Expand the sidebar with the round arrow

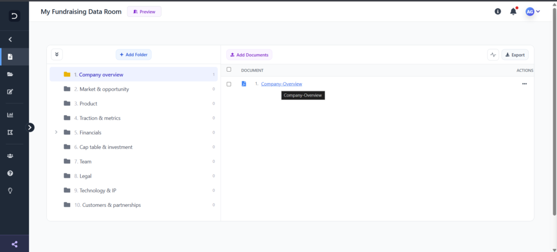[30, 128]
